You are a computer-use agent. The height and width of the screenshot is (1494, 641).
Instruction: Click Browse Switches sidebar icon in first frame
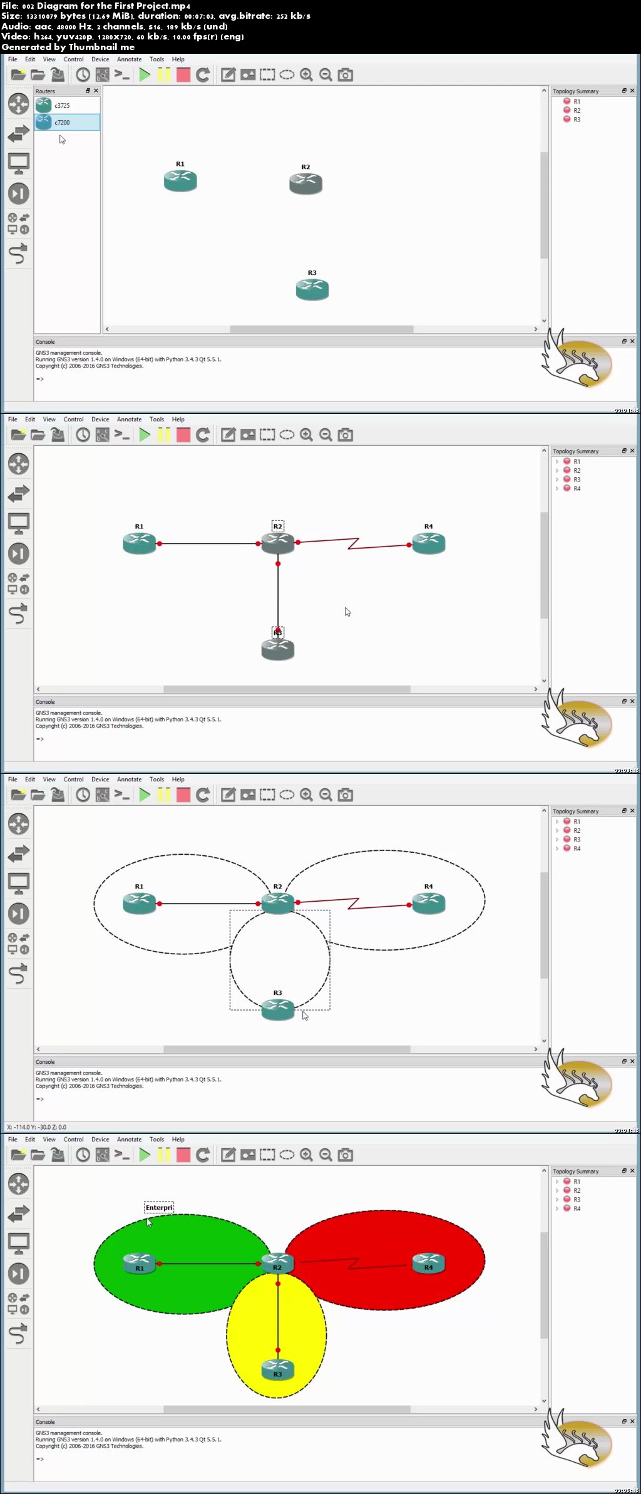[19, 133]
